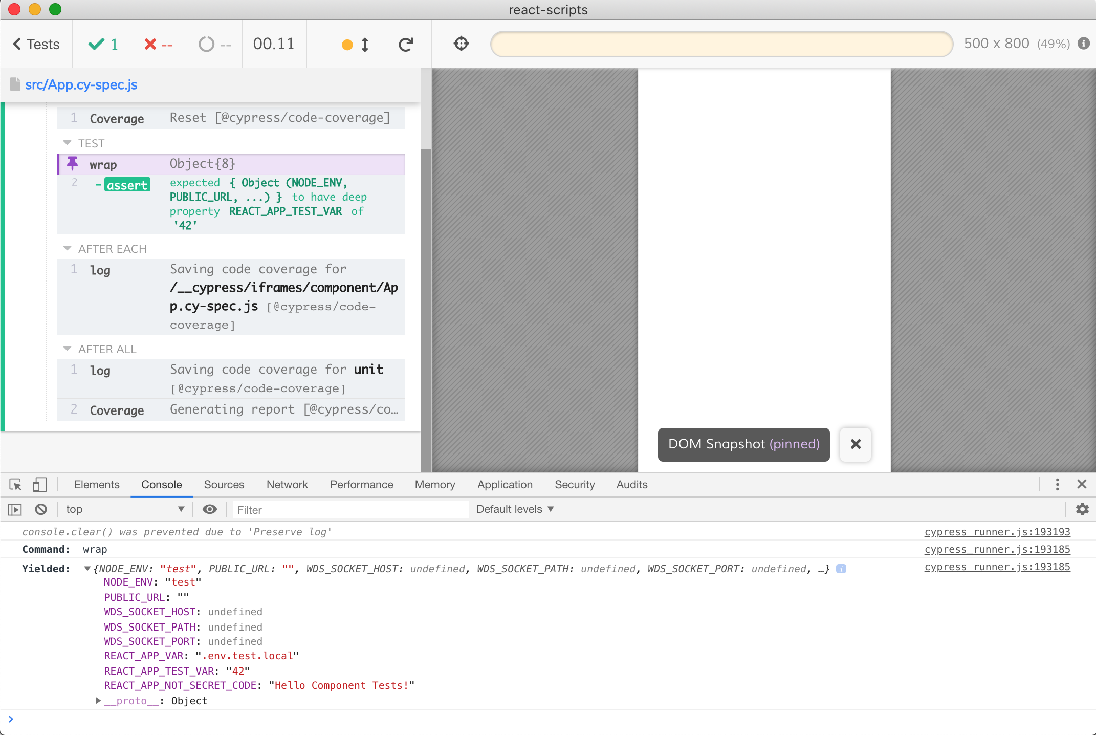Open the cypress_runner.js:193193 source link
This screenshot has height=735, width=1096.
(997, 532)
